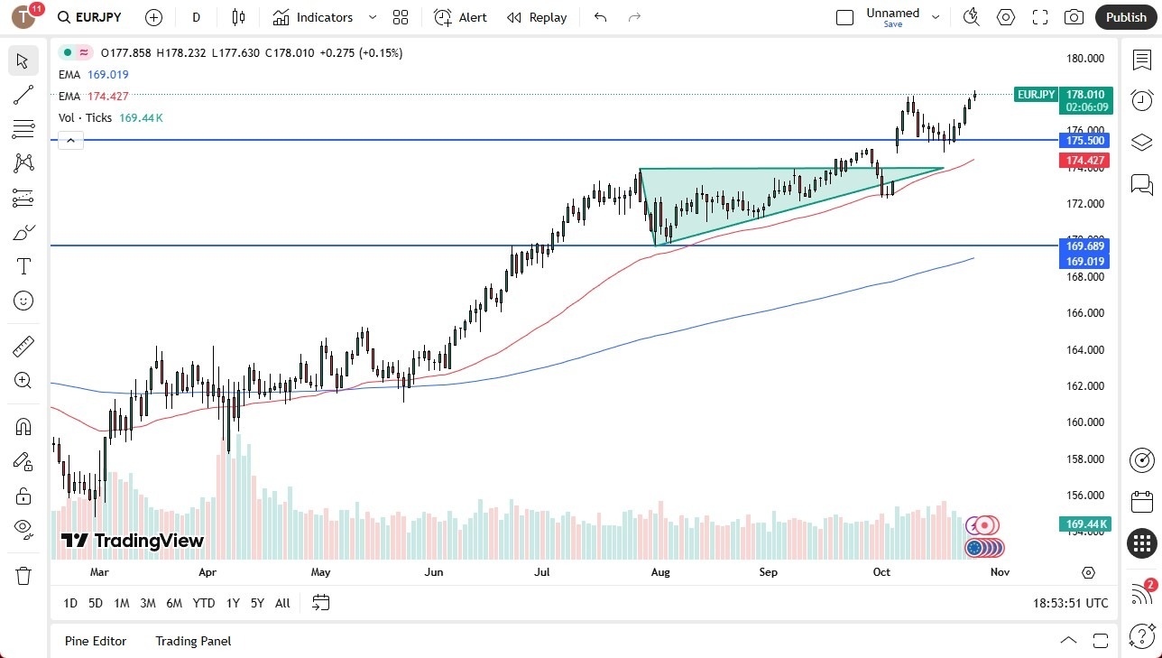Lock all drawings on the chart
Viewport: 1162px width, 658px height.
click(x=23, y=495)
